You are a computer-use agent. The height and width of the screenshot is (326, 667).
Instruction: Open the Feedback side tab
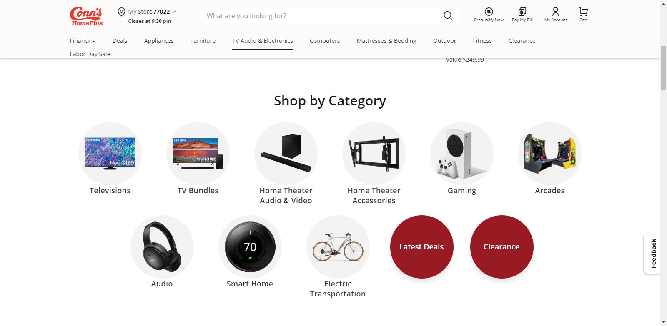point(653,254)
